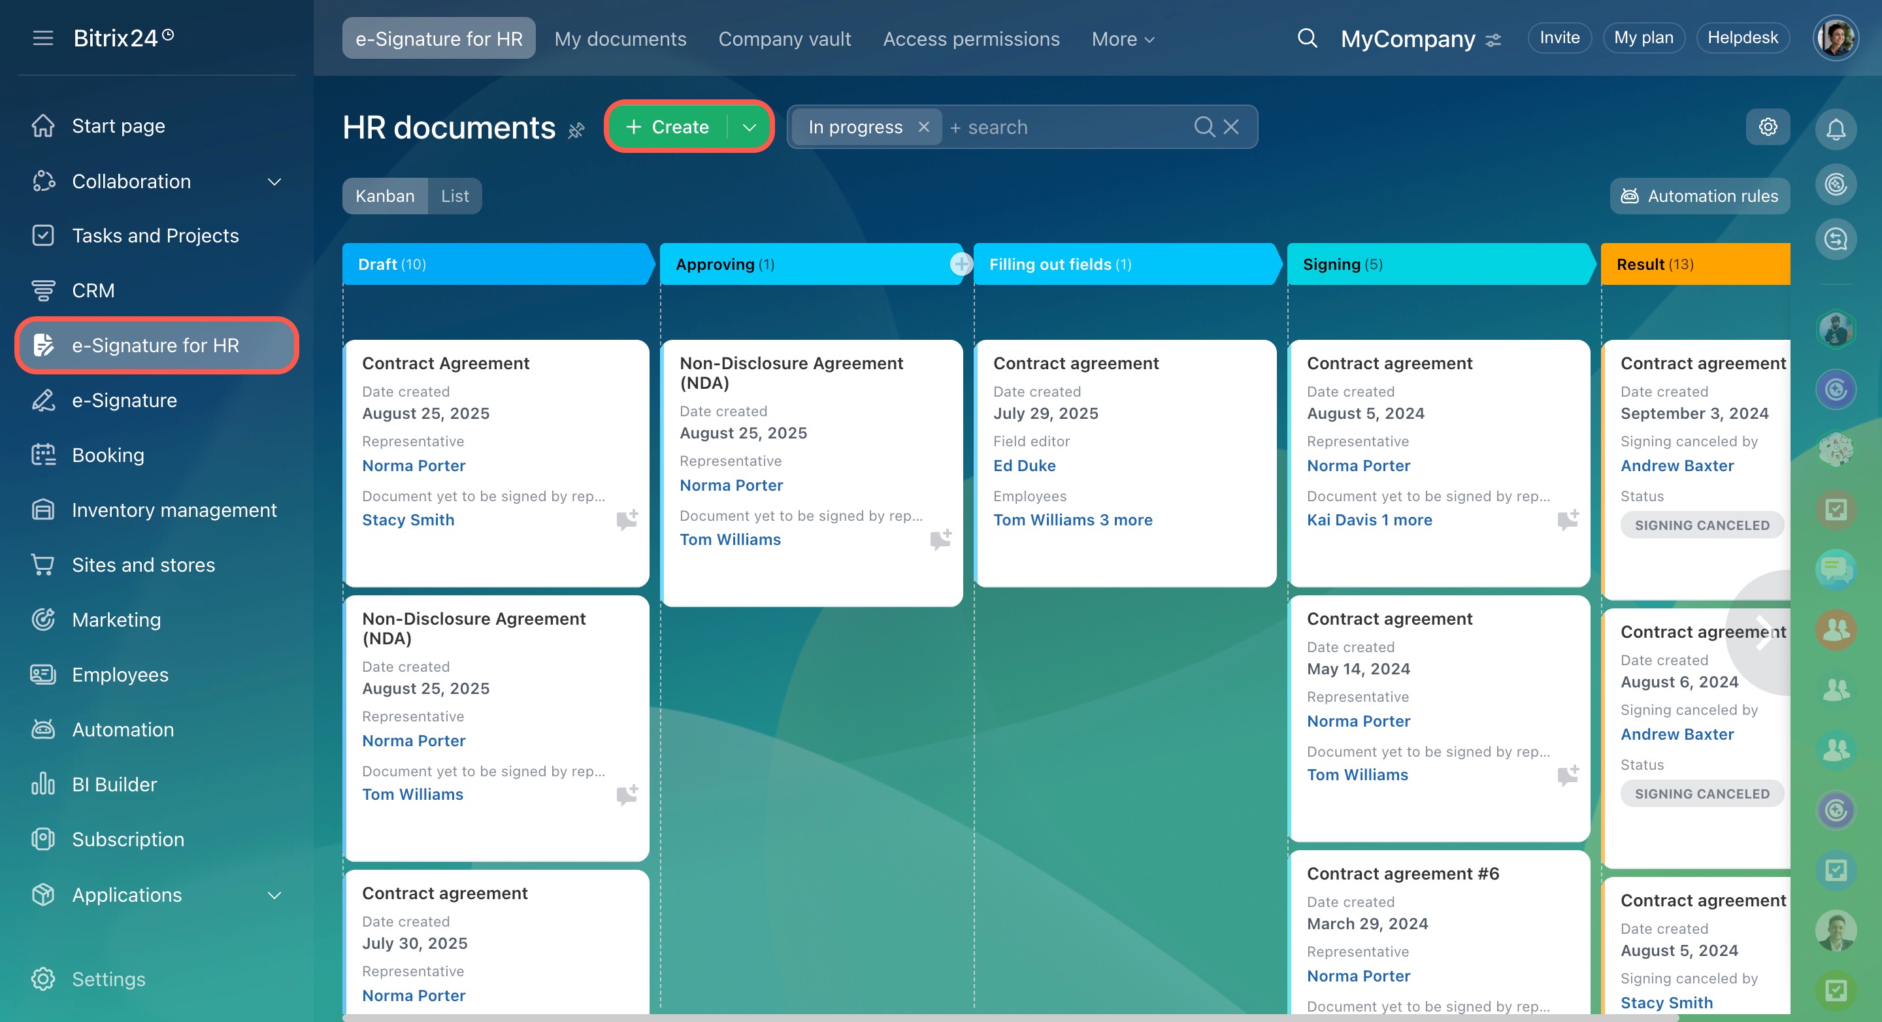
Task: Open the user profile avatar
Action: click(x=1835, y=38)
